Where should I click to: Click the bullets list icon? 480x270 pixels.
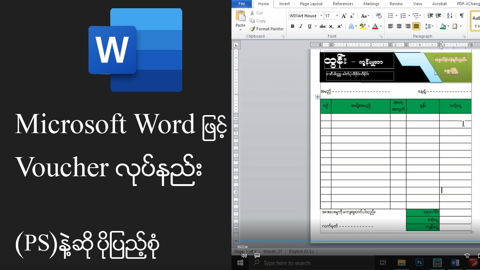(390, 16)
